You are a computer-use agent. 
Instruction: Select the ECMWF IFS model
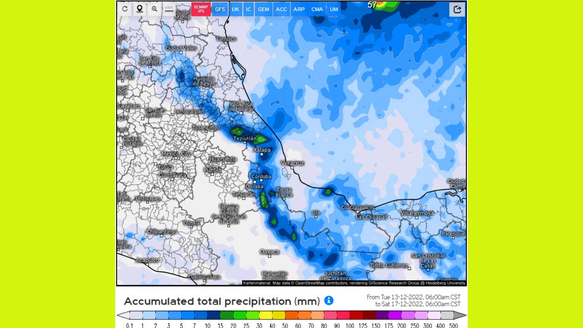pyautogui.click(x=201, y=9)
